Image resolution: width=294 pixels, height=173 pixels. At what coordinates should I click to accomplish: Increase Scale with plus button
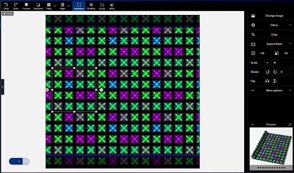(x=275, y=62)
